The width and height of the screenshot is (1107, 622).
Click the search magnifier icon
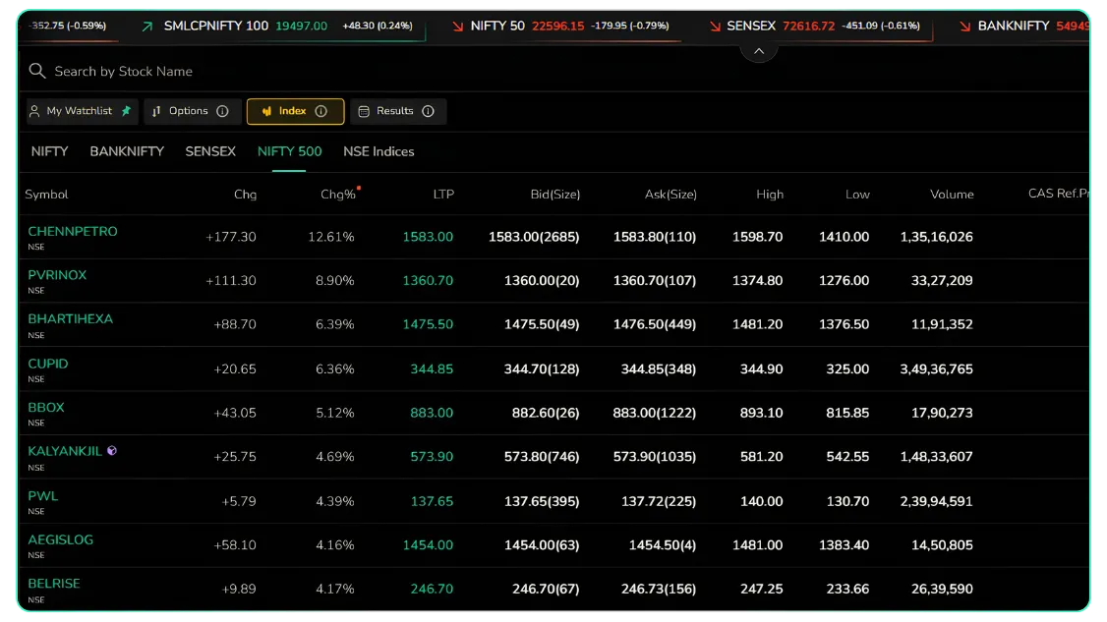(x=36, y=71)
